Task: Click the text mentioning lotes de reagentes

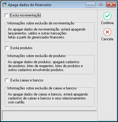Action: point(40,66)
